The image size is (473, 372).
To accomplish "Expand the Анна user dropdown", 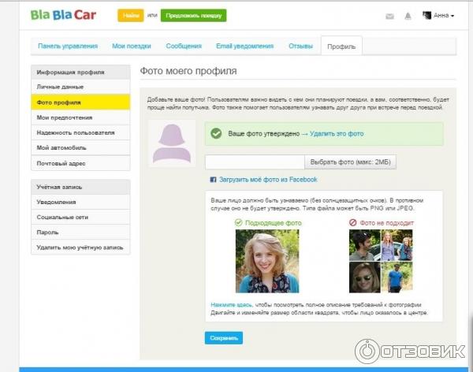I will [438, 15].
